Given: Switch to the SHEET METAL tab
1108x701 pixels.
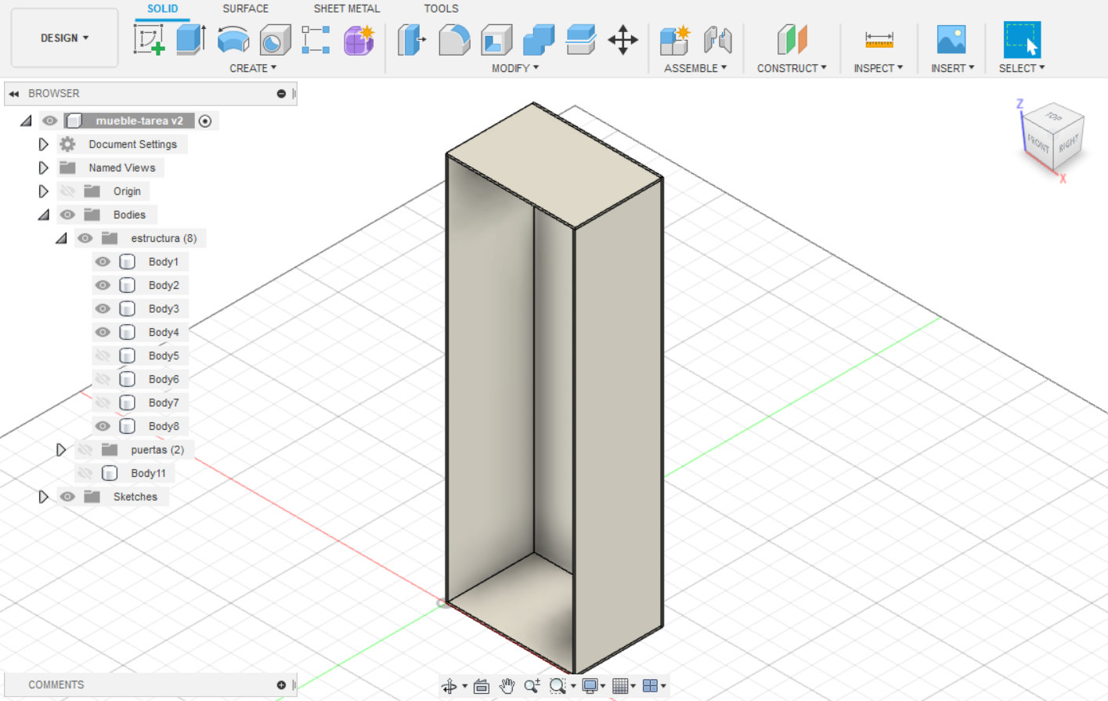Looking at the screenshot, I should 347,9.
